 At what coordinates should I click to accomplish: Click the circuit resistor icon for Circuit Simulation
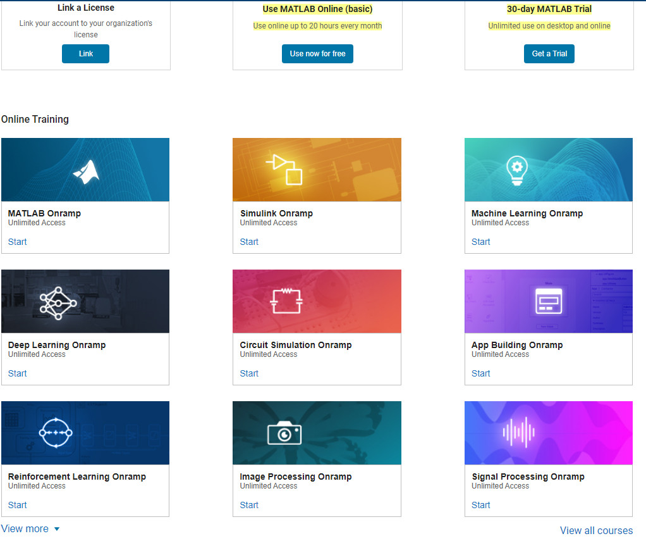(x=286, y=301)
